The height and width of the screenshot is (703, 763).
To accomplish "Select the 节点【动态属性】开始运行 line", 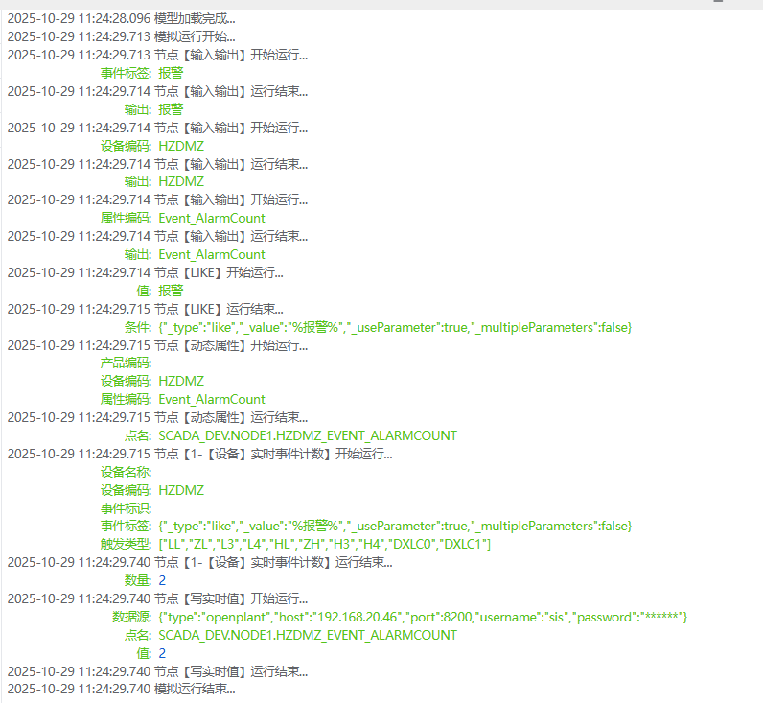I will [157, 344].
